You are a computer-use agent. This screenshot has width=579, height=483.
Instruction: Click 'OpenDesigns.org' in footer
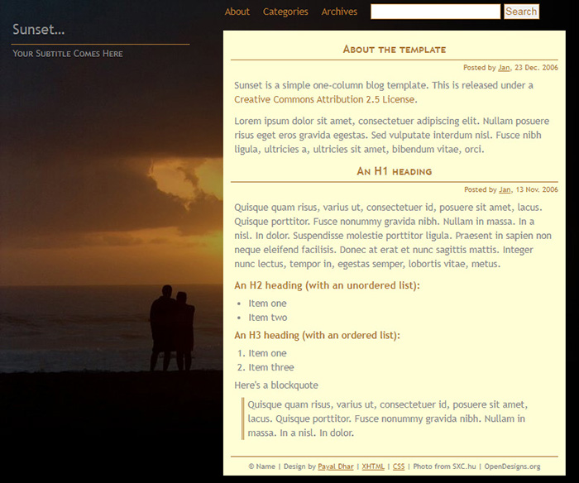pos(512,466)
